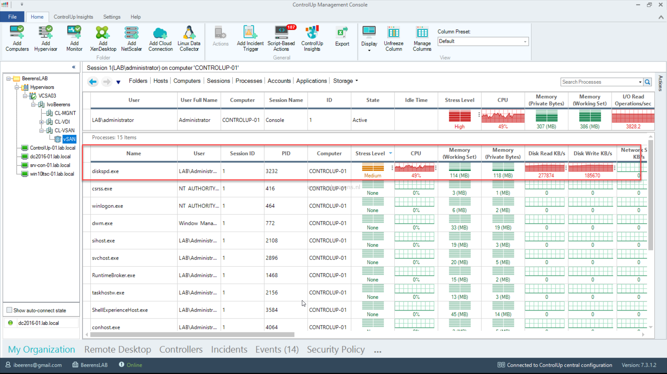The width and height of the screenshot is (667, 374).
Task: Click the search magnifier button
Action: click(648, 82)
